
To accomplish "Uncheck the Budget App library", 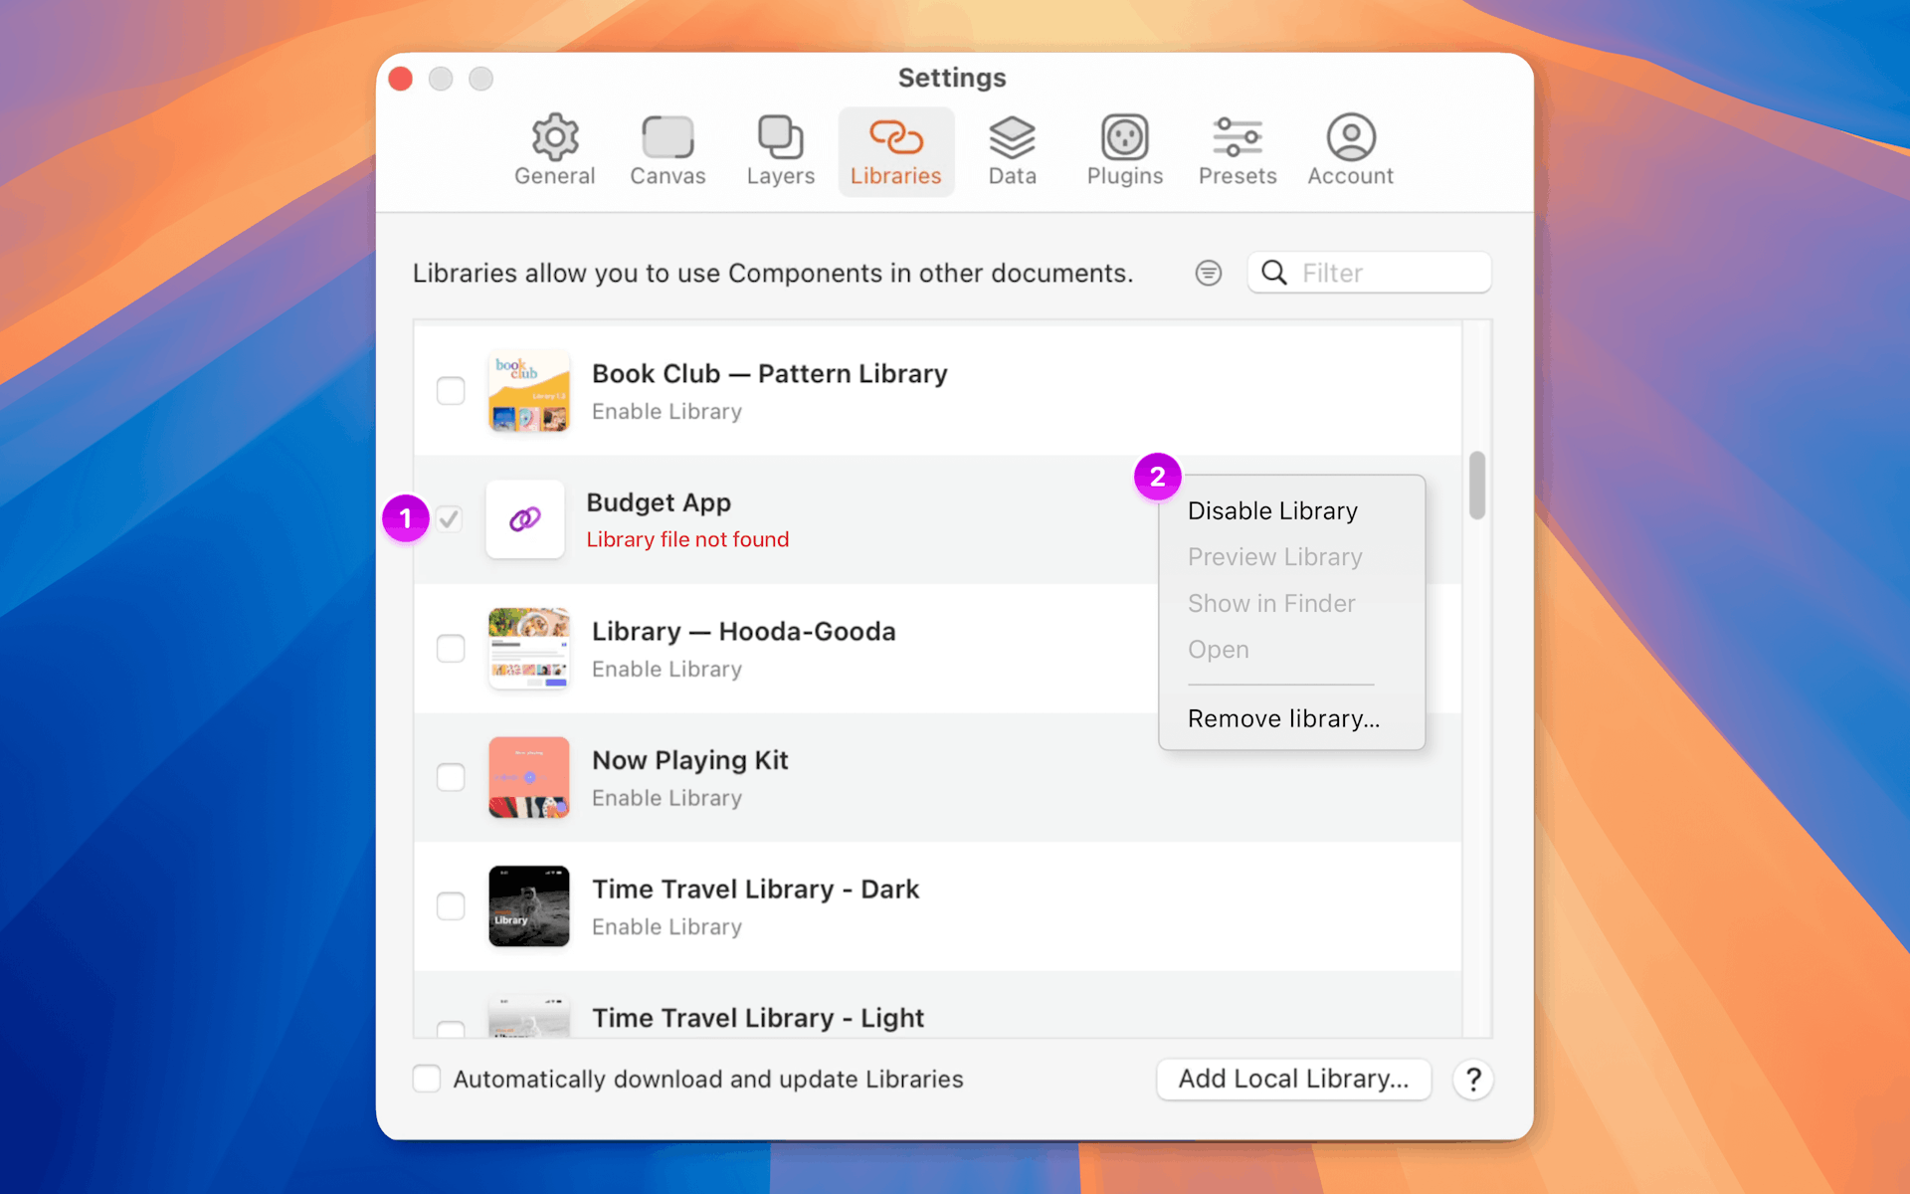I will (450, 519).
